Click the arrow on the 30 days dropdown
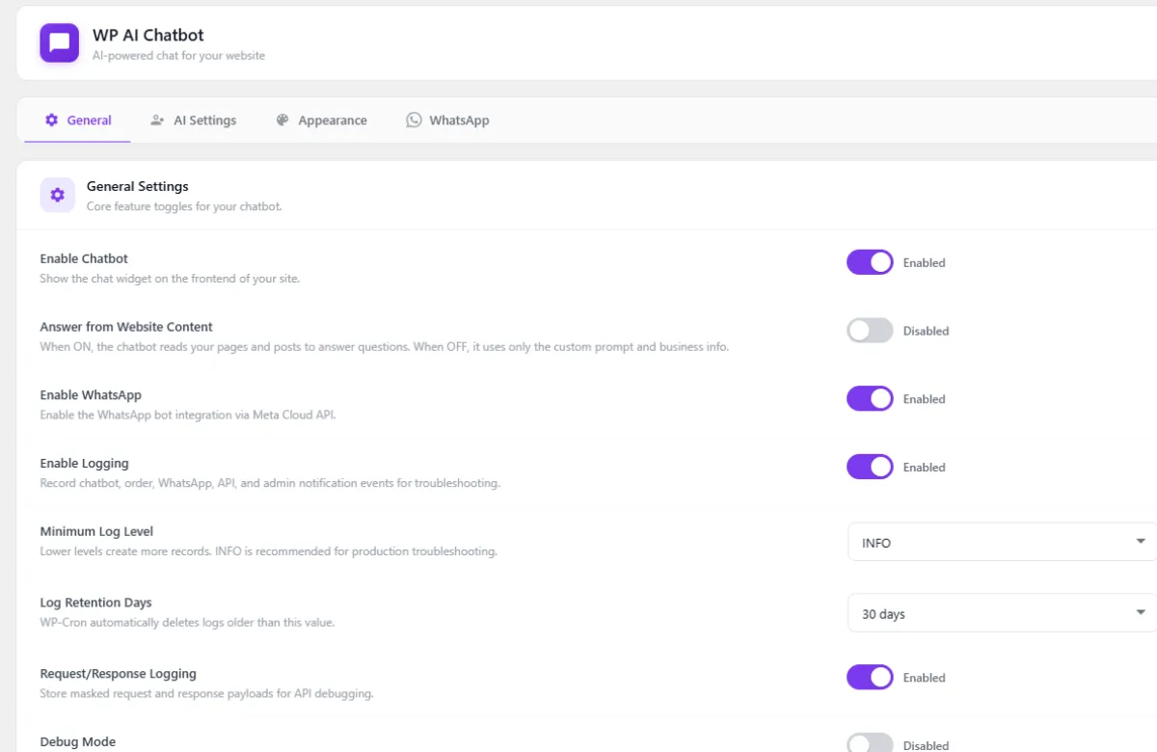Image resolution: width=1157 pixels, height=752 pixels. (x=1141, y=613)
